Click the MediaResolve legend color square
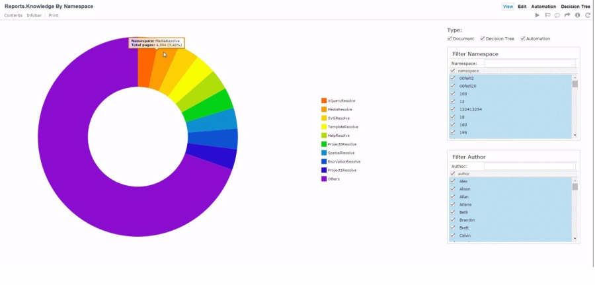595x285 pixels. click(324, 109)
